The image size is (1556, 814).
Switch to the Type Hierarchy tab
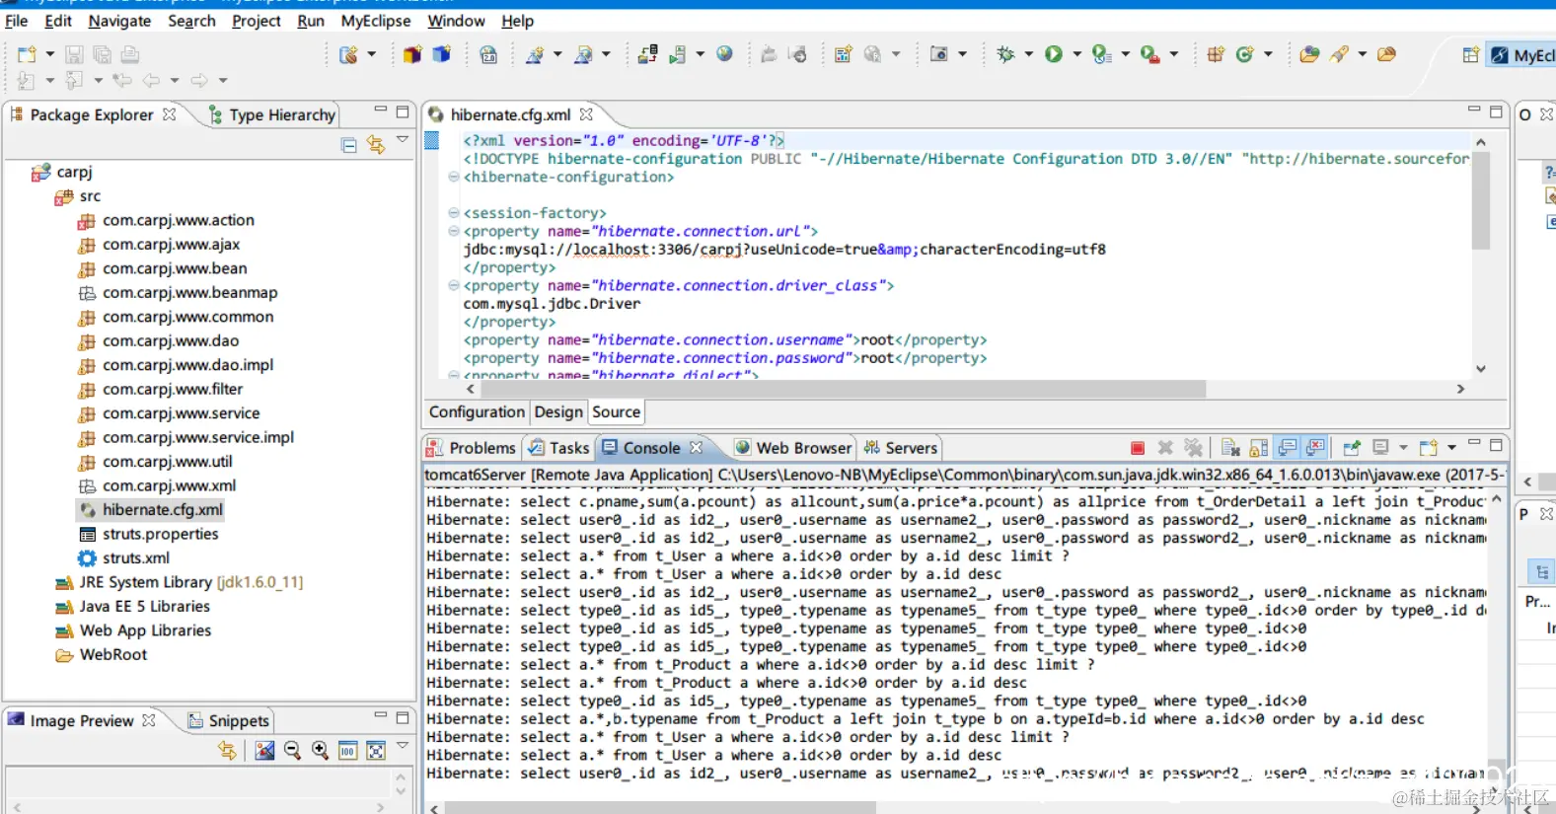(272, 115)
